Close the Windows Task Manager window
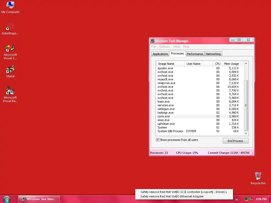 248,40
